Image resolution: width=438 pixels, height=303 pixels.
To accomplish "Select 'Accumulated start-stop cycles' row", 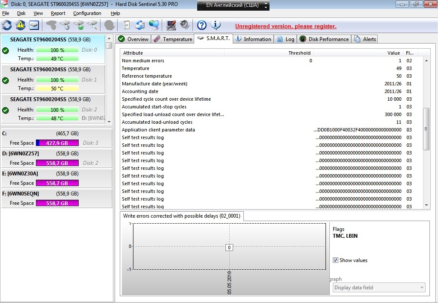I will click(x=272, y=107).
